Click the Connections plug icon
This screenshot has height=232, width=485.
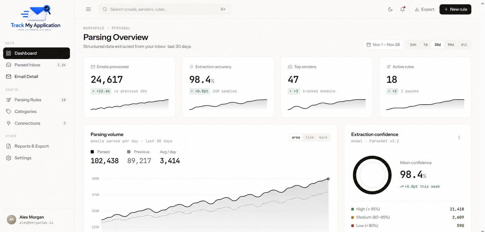[x=8, y=123]
